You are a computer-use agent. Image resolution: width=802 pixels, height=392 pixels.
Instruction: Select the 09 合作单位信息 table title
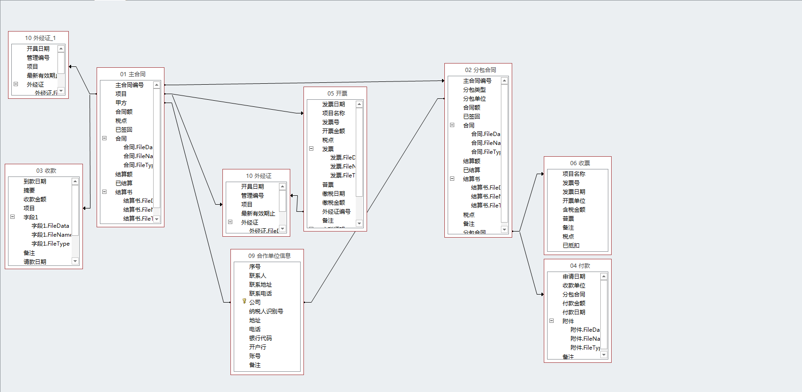(270, 256)
